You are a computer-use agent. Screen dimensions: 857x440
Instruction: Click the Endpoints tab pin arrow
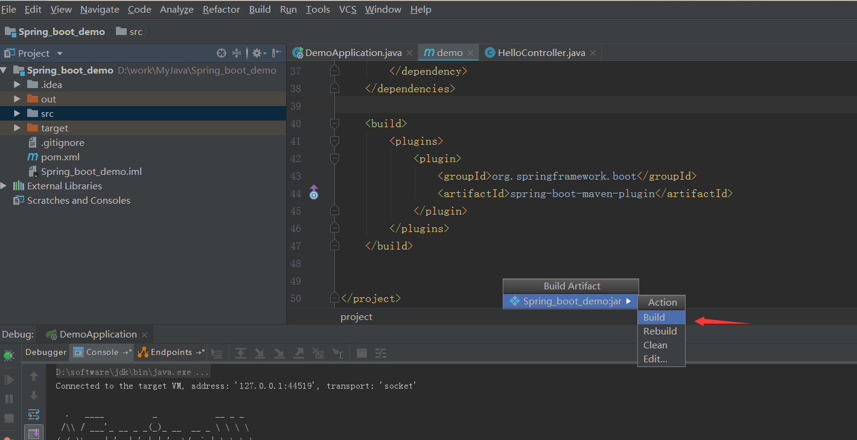(200, 353)
